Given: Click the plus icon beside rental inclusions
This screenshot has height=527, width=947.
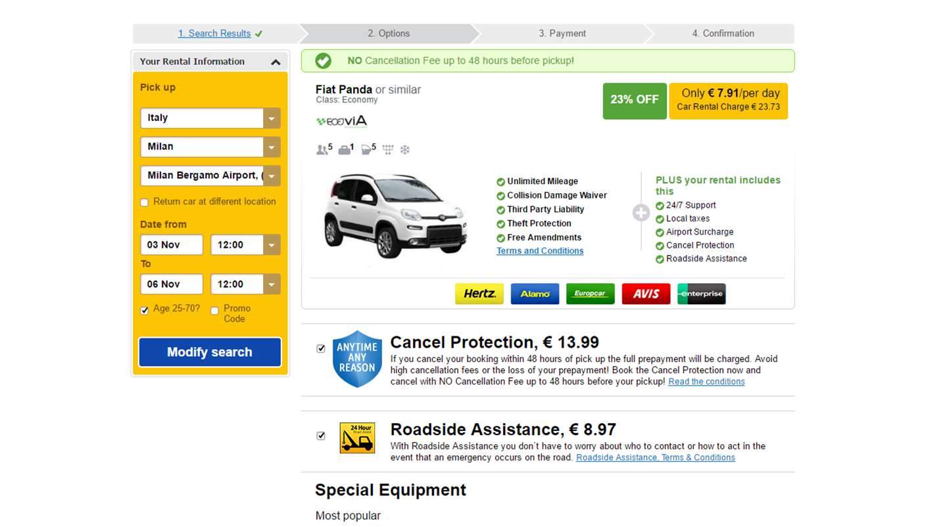Looking at the screenshot, I should coord(641,213).
